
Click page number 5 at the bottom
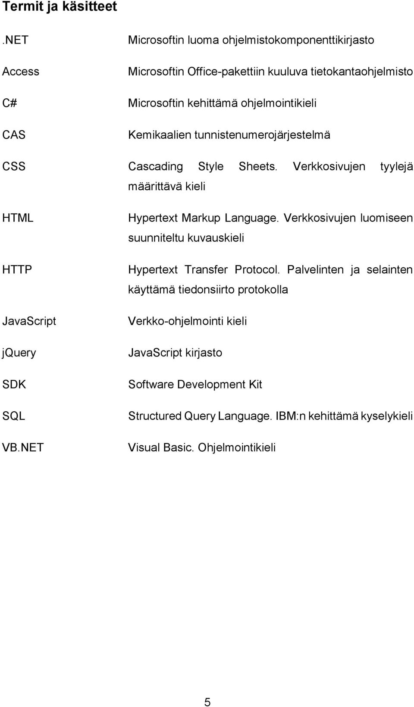[x=207, y=702]
